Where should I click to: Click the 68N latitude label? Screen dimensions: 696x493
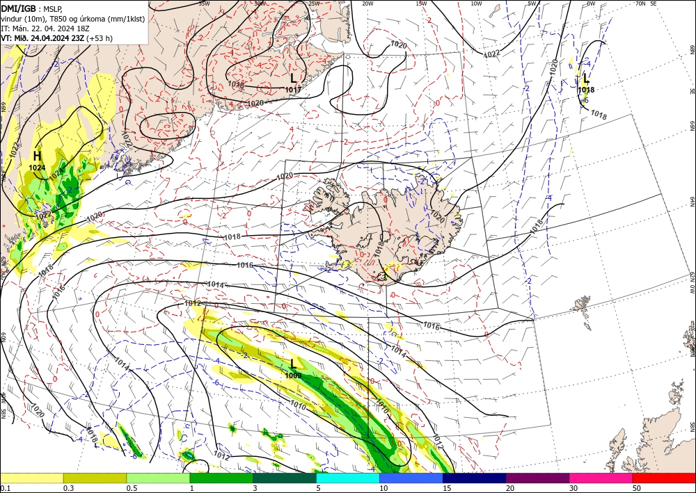coord(692,49)
